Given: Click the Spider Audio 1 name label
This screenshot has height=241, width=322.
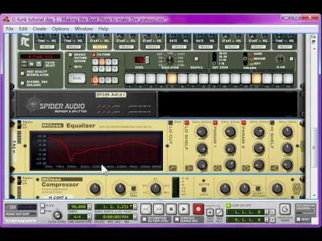Looking at the screenshot, I should coord(111,94).
